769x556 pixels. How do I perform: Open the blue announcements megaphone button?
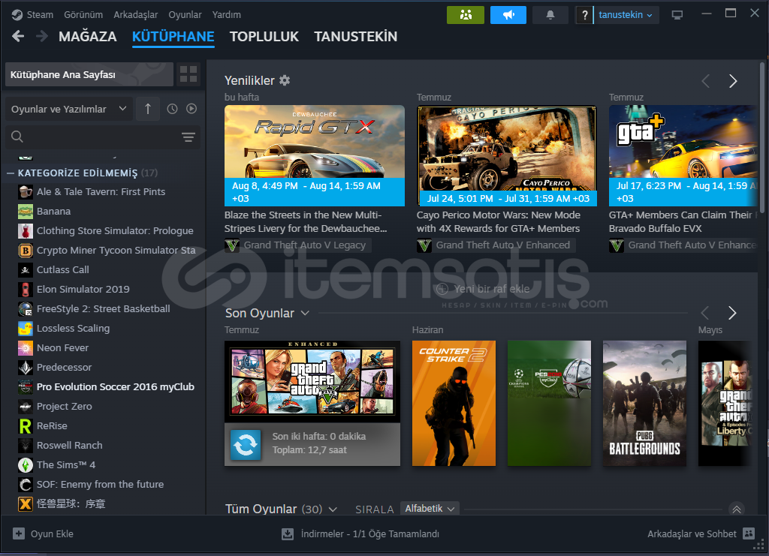tap(508, 15)
